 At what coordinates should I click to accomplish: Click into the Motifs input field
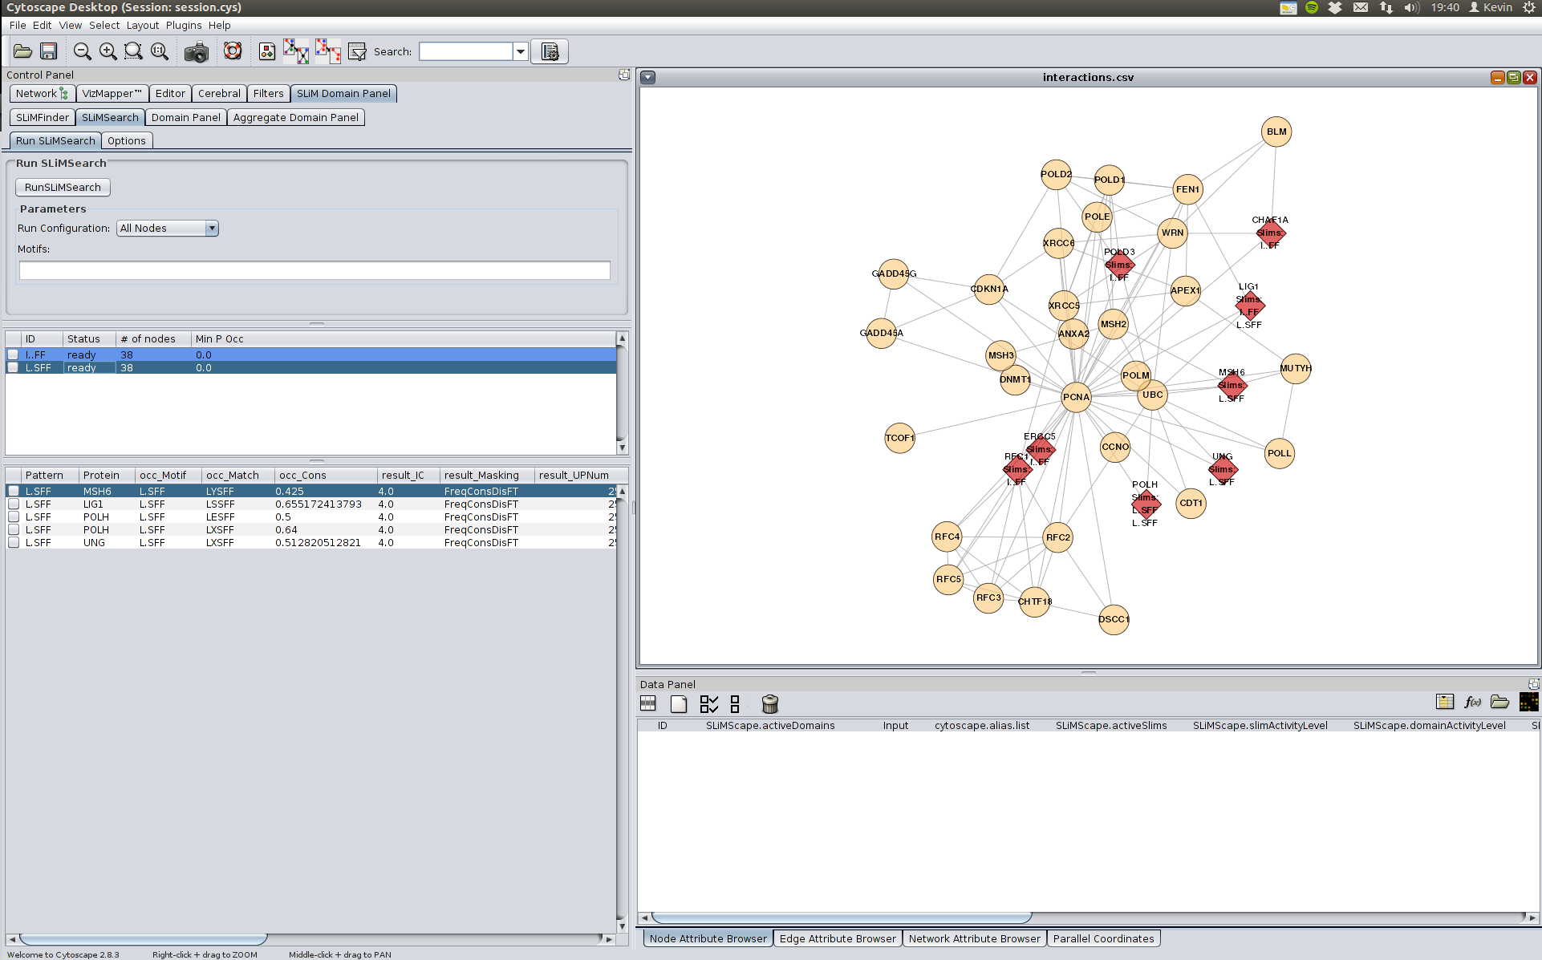pos(314,271)
